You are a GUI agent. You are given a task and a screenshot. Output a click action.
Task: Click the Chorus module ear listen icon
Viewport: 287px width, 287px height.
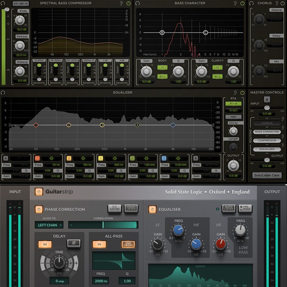point(277,3)
